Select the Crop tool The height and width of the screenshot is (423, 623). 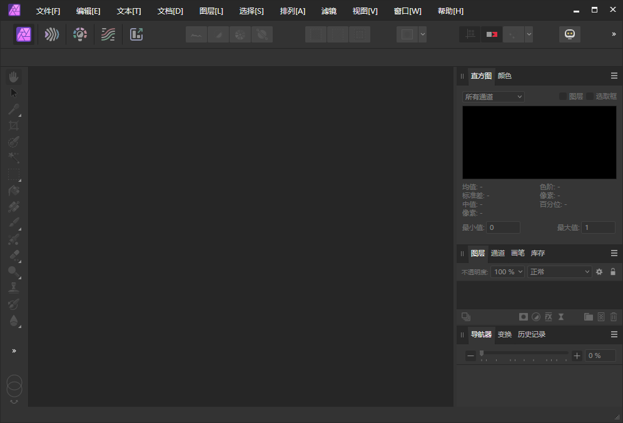tap(14, 125)
